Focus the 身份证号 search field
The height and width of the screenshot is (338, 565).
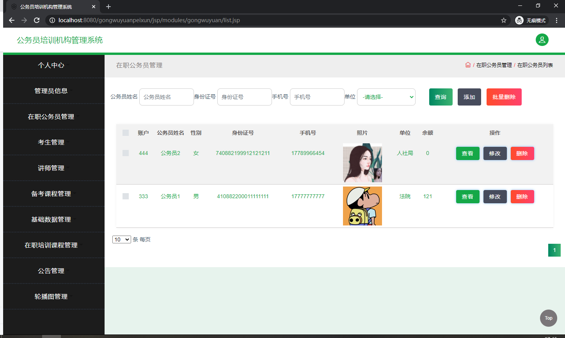click(x=245, y=97)
